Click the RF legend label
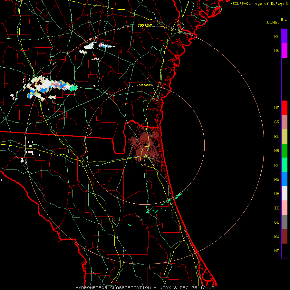Viewport: 290px width, 290px height. tap(276, 36)
